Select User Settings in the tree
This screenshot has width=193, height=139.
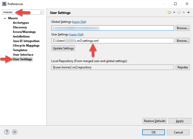(22, 59)
